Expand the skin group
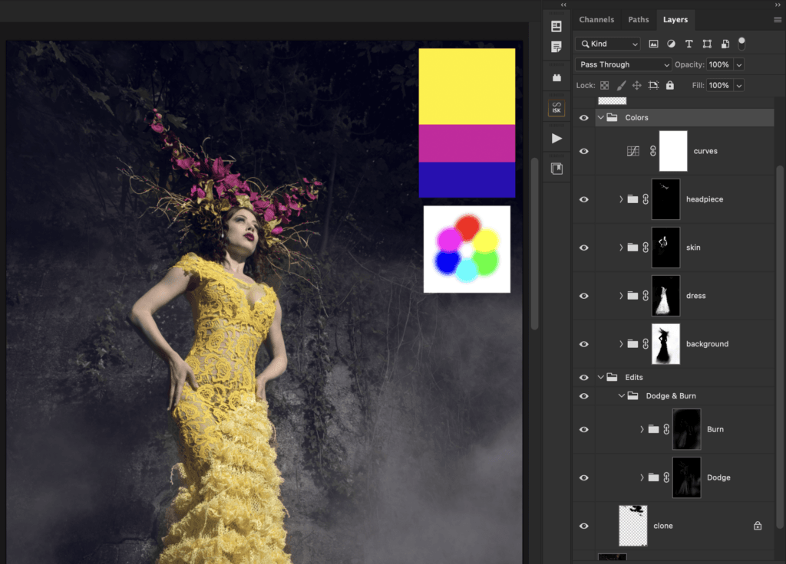 [x=621, y=248]
